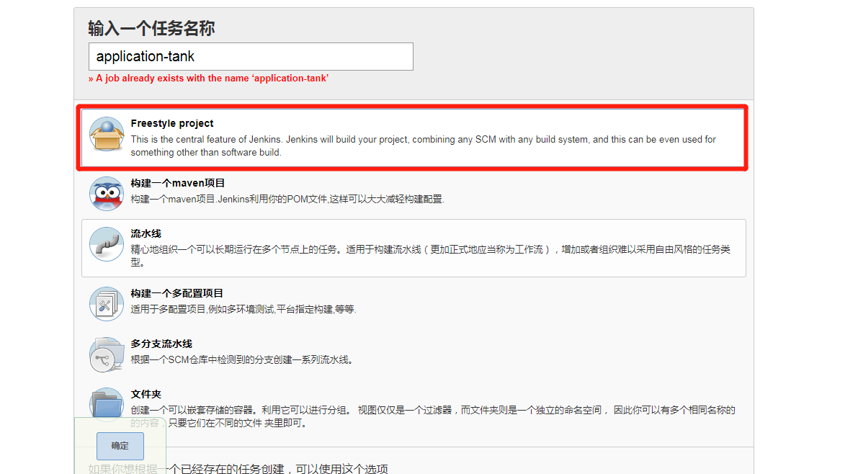
Task: Click the maven project owl icon
Action: [x=106, y=194]
